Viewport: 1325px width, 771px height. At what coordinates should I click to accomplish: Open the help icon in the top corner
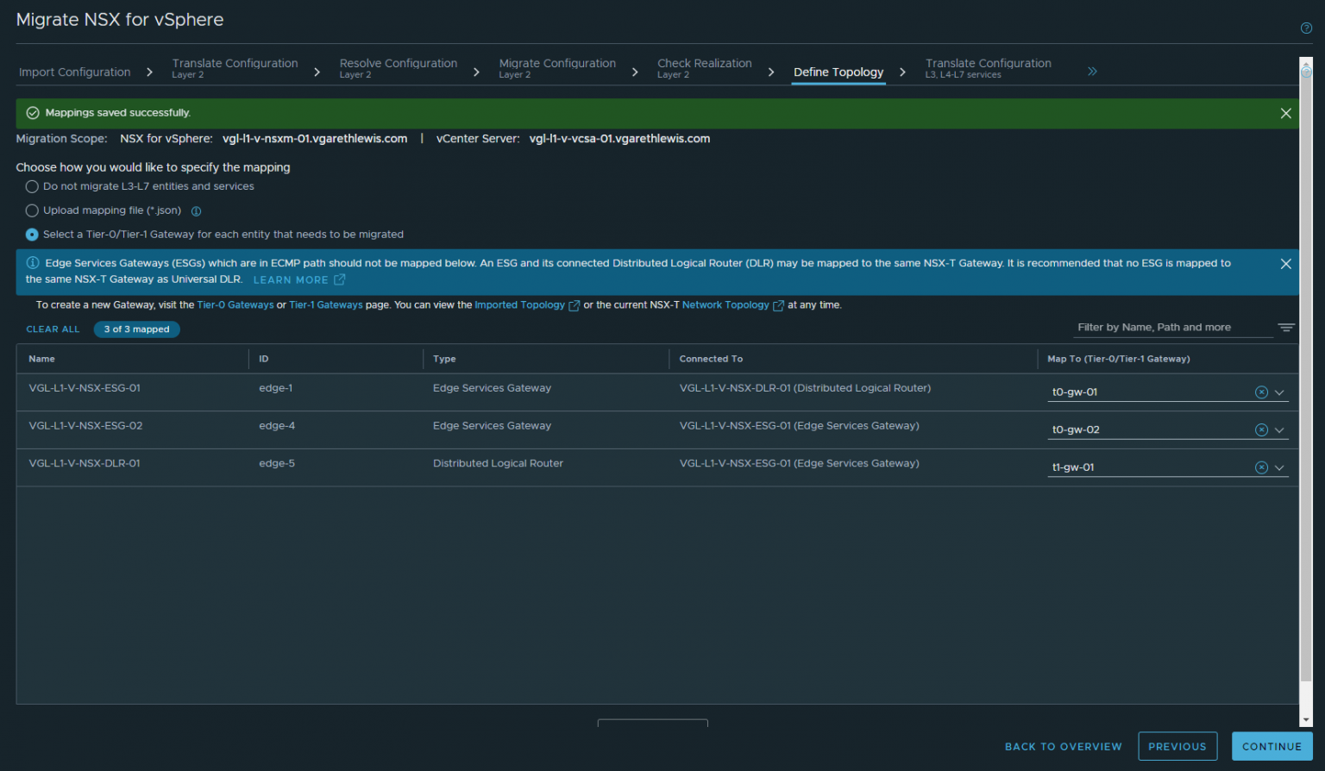click(1305, 28)
